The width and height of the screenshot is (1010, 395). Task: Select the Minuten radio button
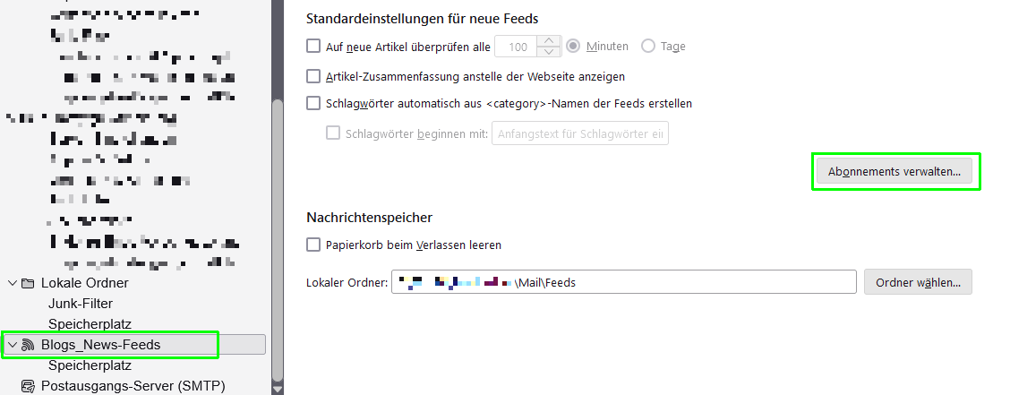click(573, 47)
